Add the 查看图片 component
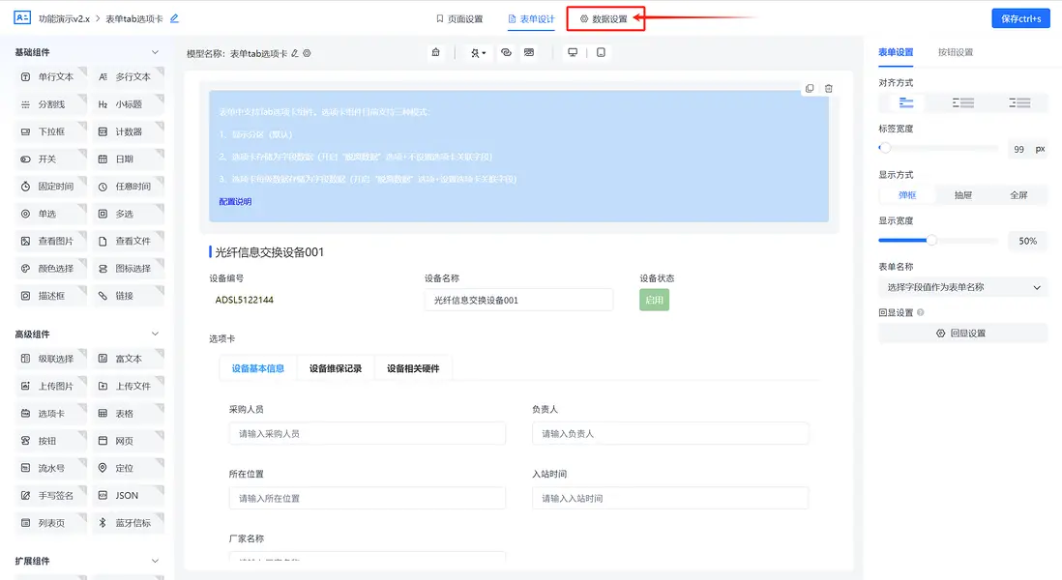 click(x=51, y=241)
